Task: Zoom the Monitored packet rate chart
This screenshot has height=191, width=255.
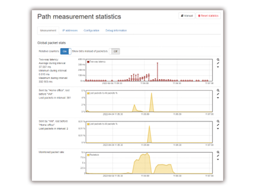Action: [218, 152]
